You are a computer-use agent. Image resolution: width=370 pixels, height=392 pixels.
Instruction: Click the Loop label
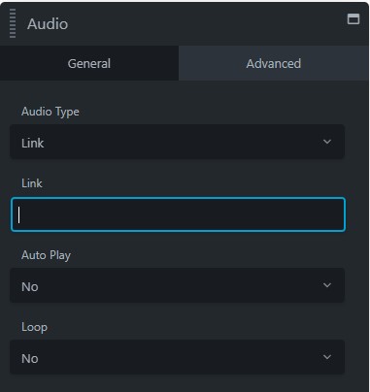pos(34,327)
